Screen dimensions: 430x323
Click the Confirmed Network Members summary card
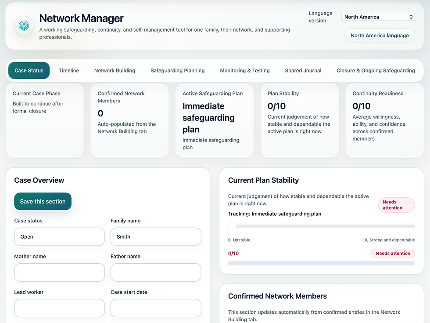[x=129, y=120]
